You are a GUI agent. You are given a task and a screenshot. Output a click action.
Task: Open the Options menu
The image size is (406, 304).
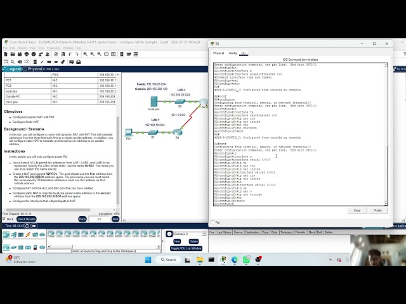(22, 48)
